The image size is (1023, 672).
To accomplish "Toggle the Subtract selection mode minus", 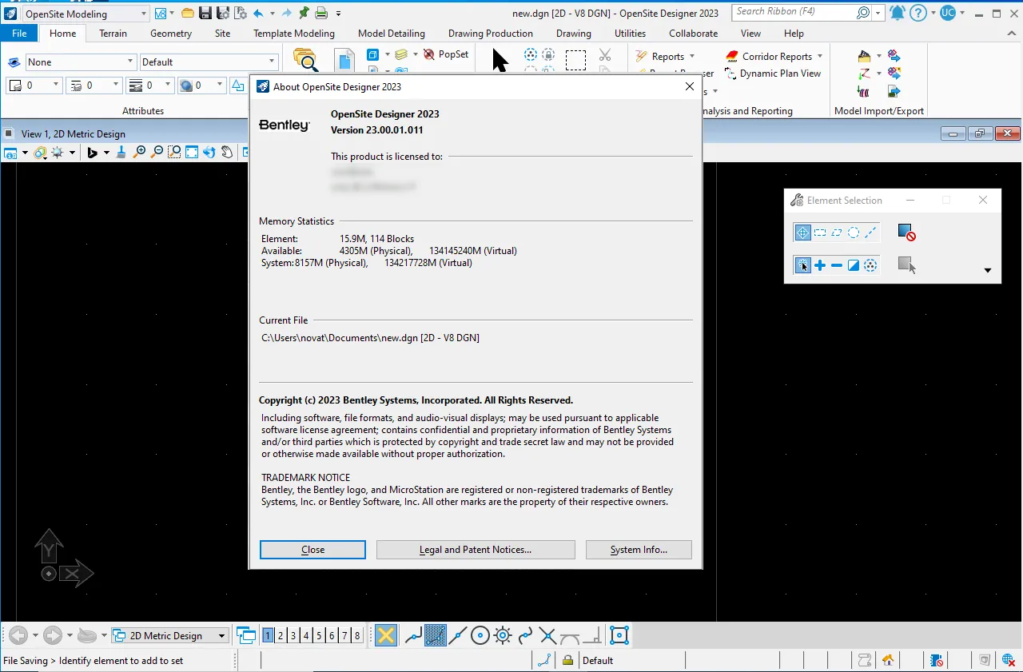I will (x=837, y=265).
